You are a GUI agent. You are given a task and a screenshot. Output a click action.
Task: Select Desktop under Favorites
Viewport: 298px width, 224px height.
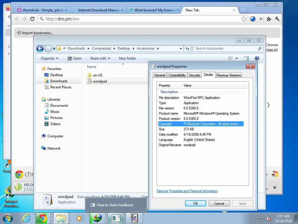coord(56,75)
